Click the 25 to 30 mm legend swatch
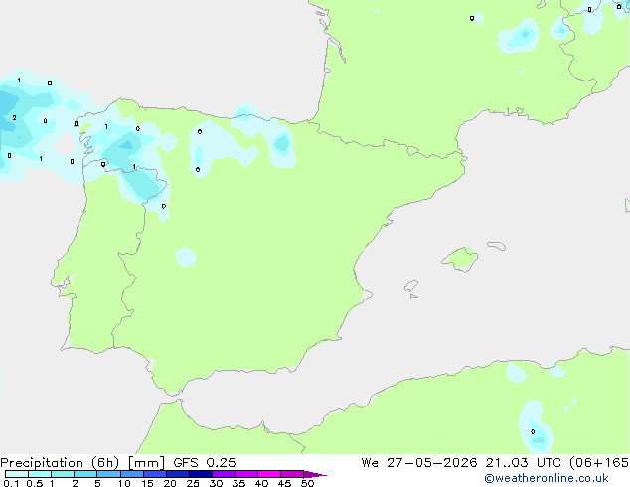Image resolution: width=630 pixels, height=487 pixels. click(x=201, y=474)
